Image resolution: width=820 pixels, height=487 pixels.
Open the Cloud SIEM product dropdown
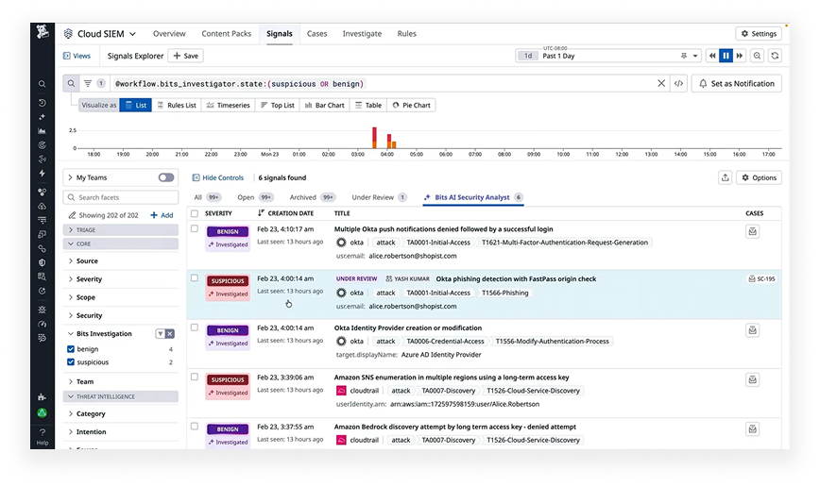tap(100, 34)
